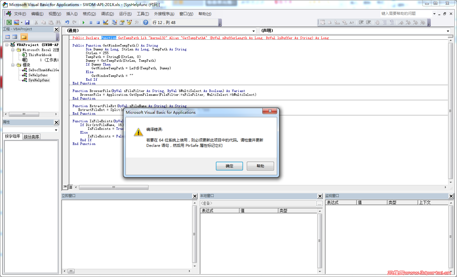
Task: Click the Redo arrow icon
Action: [x=75, y=22]
